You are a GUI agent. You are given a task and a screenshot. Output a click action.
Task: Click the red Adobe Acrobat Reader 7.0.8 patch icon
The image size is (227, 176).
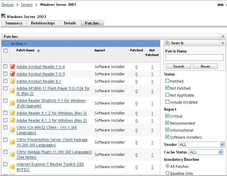[13, 67]
